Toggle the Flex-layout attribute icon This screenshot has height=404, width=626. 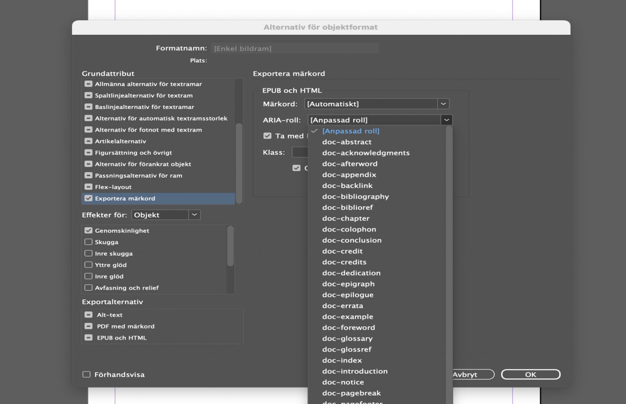pyautogui.click(x=88, y=187)
